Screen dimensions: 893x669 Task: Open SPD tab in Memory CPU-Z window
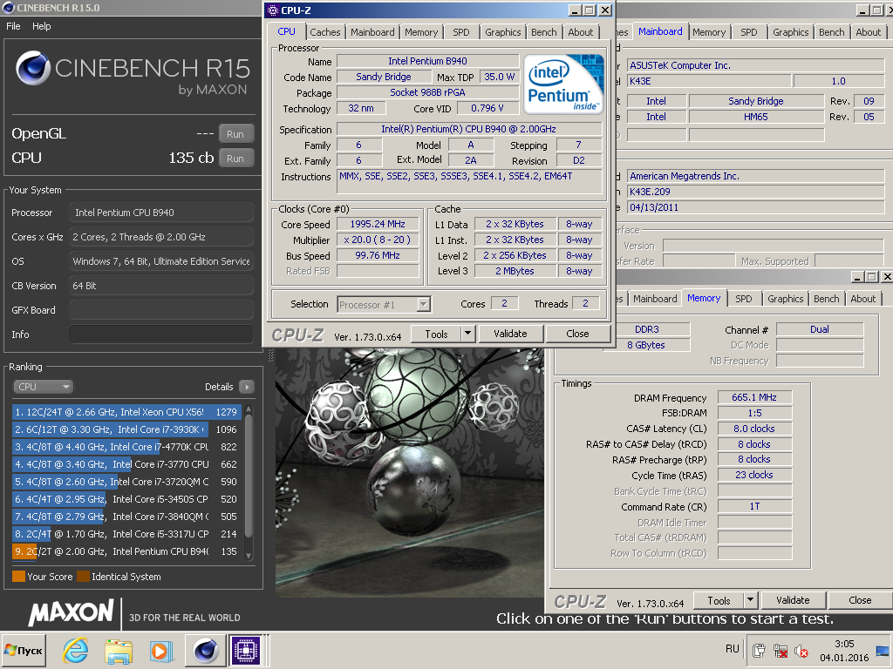744,299
